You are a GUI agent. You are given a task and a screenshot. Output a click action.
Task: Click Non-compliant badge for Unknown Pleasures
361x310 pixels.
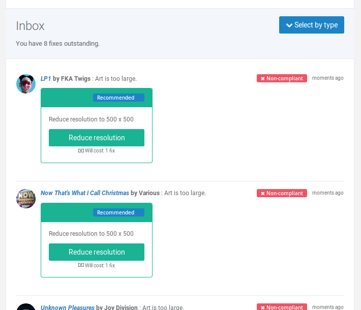coord(282,307)
